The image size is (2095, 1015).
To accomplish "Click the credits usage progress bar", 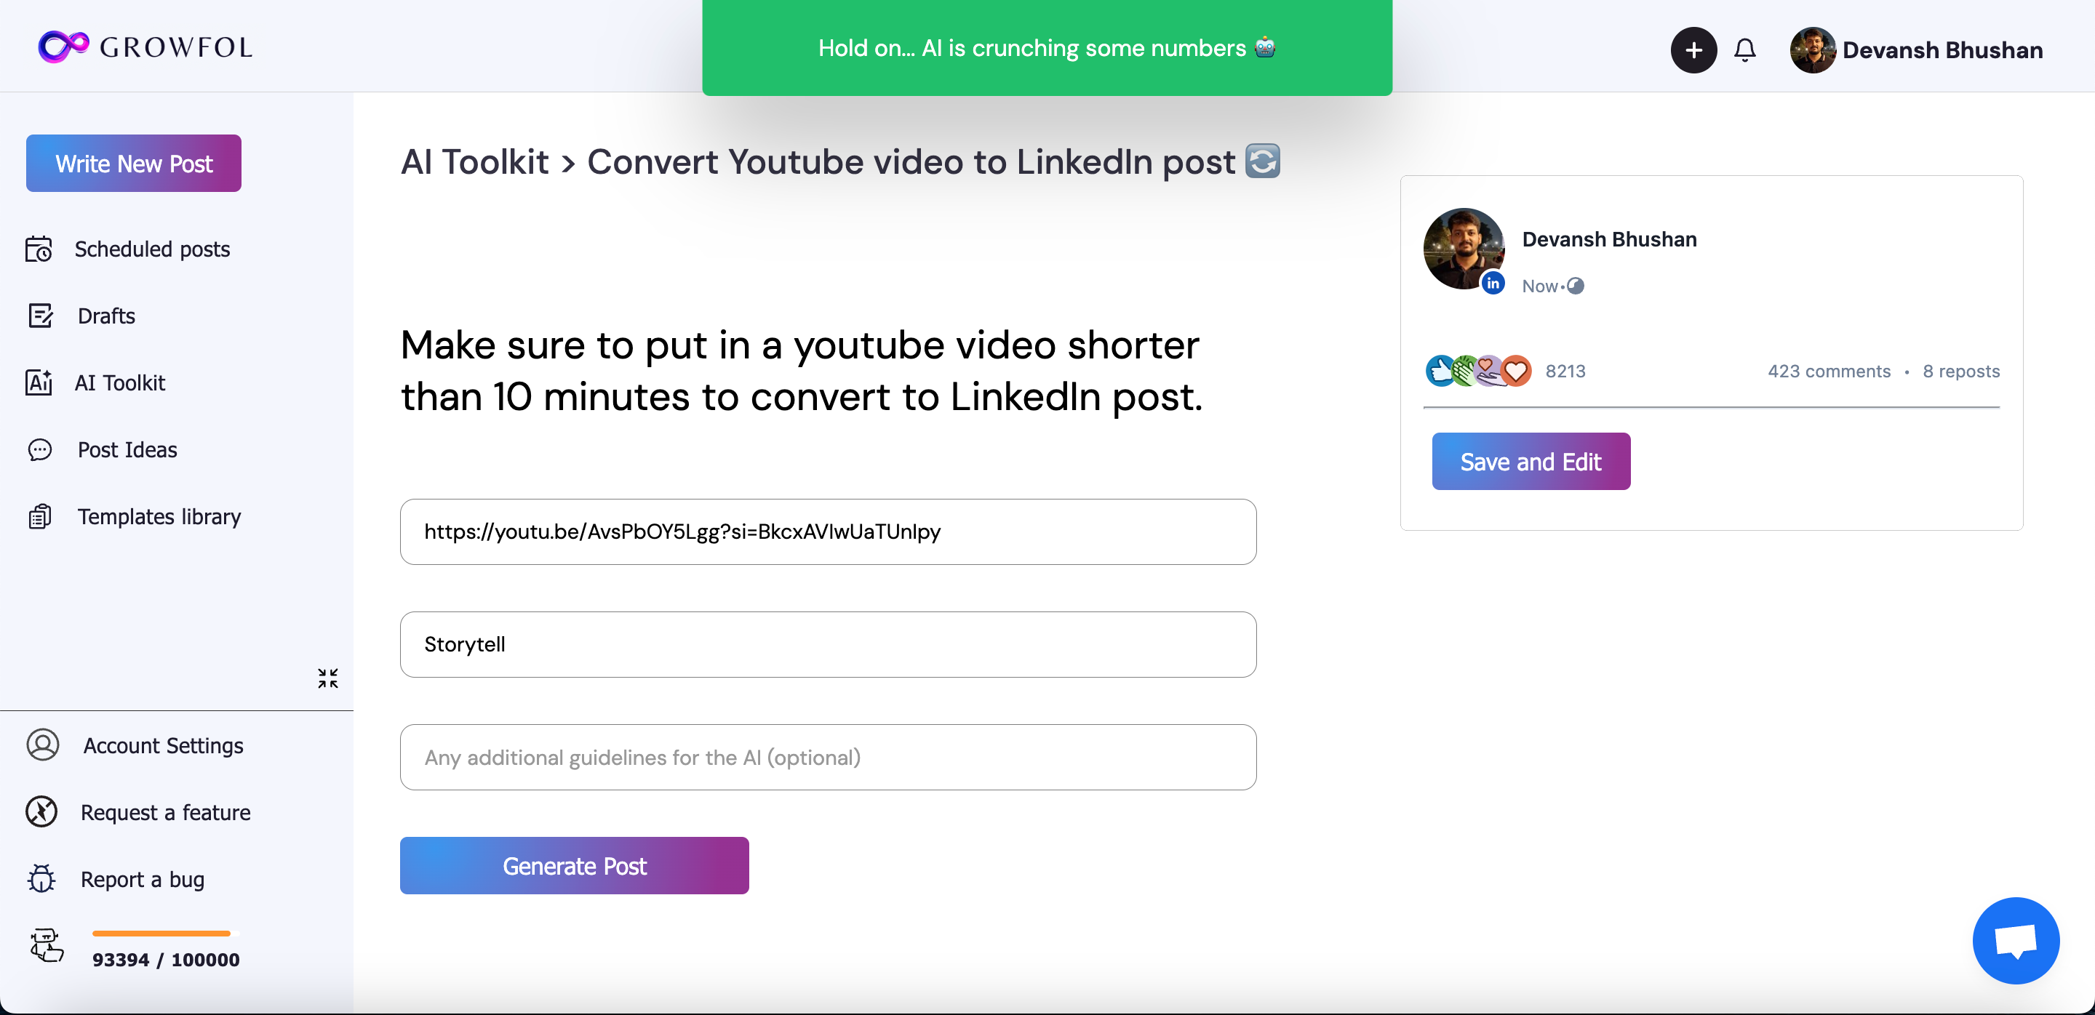I will pos(161,933).
